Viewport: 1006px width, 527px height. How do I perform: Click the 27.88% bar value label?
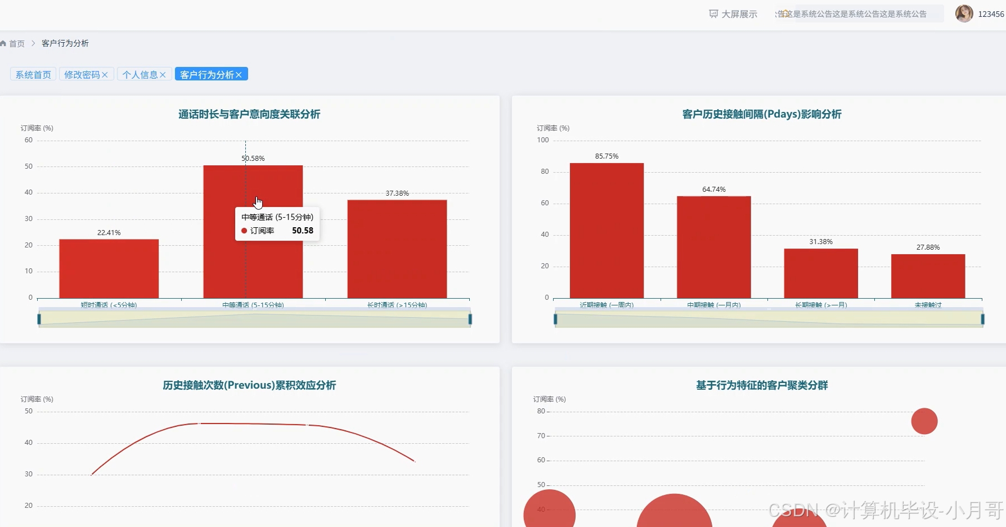pos(928,247)
